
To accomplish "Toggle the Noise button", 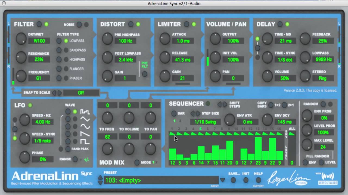I will (79, 25).
